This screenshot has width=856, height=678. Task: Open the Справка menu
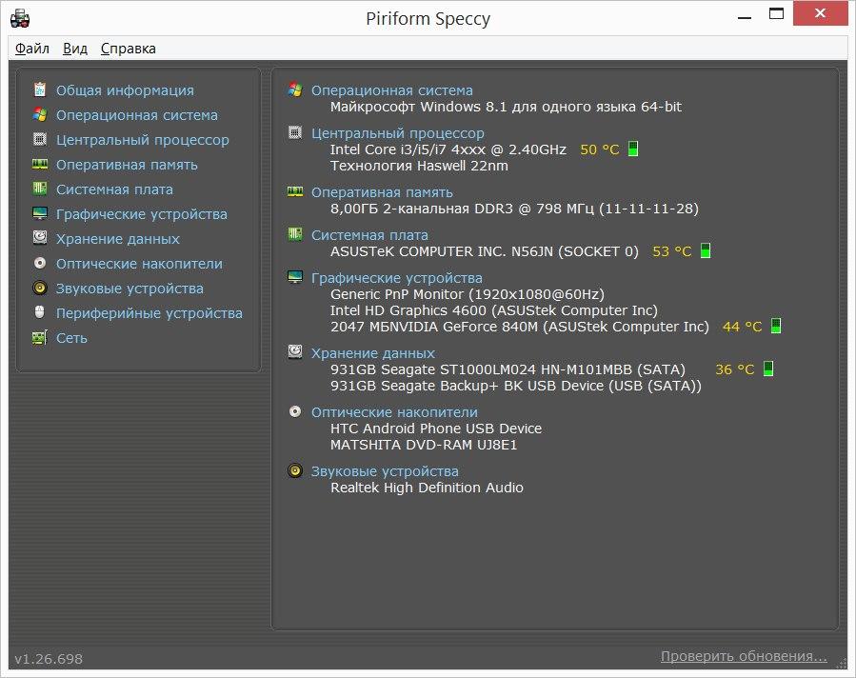pos(129,49)
